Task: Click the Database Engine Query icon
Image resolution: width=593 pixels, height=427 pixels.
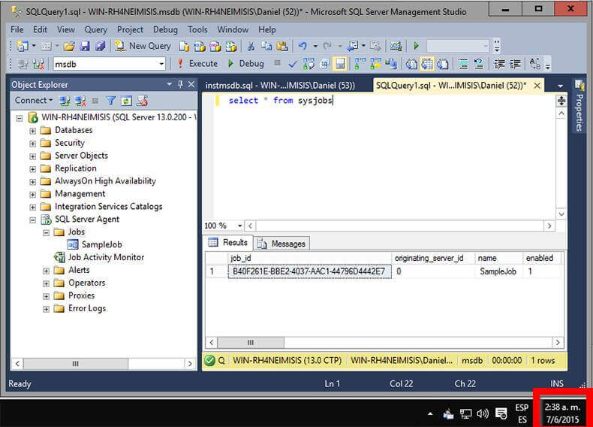Action: click(184, 46)
